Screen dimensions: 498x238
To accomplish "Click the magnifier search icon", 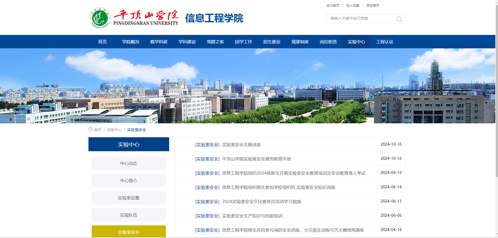I will pos(399,19).
